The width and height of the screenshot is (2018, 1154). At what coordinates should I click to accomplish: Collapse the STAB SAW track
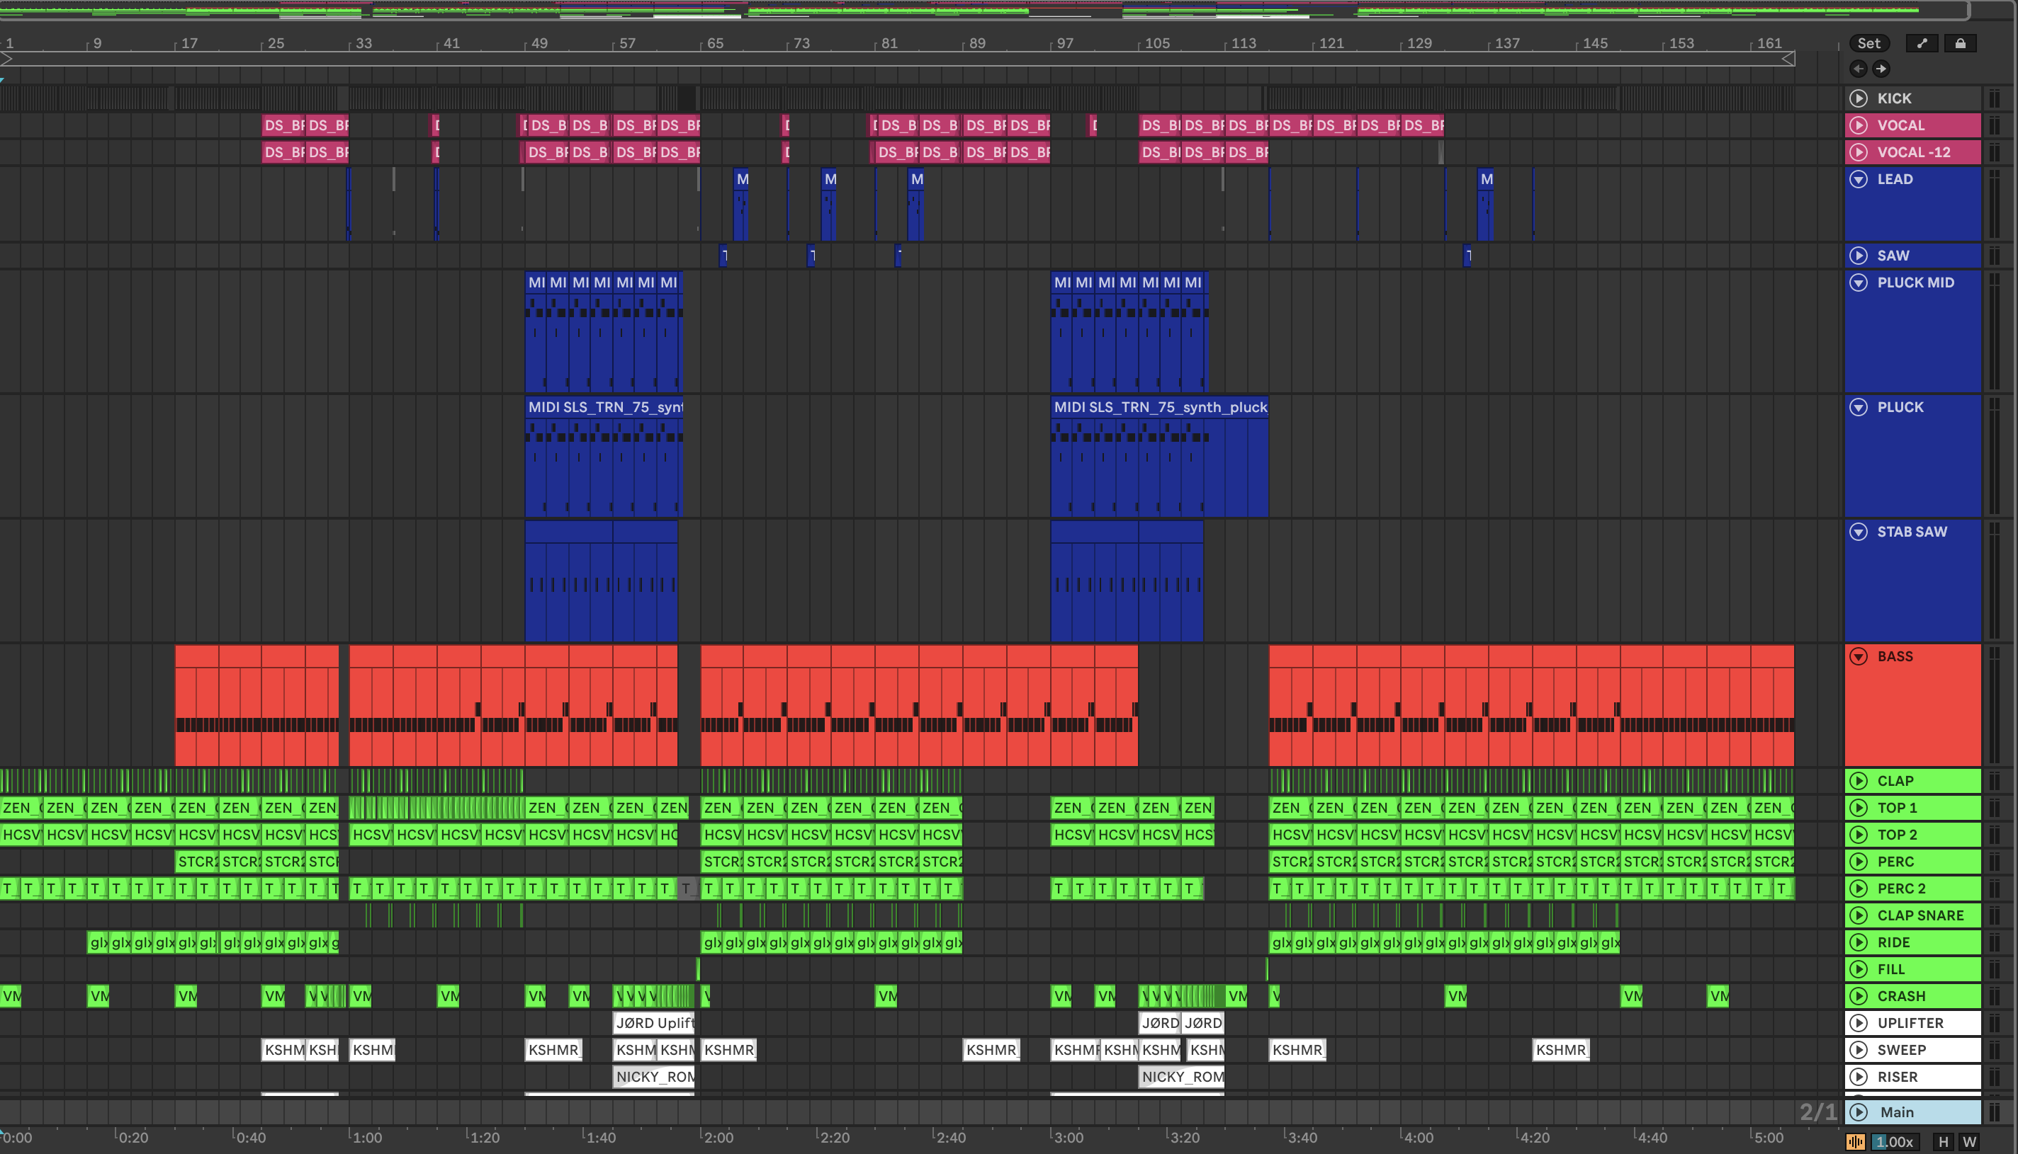pos(1859,532)
